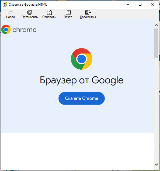Image resolution: width=160 pixels, height=171 pixels.
Task: Print the page via Печать
Action: click(68, 14)
